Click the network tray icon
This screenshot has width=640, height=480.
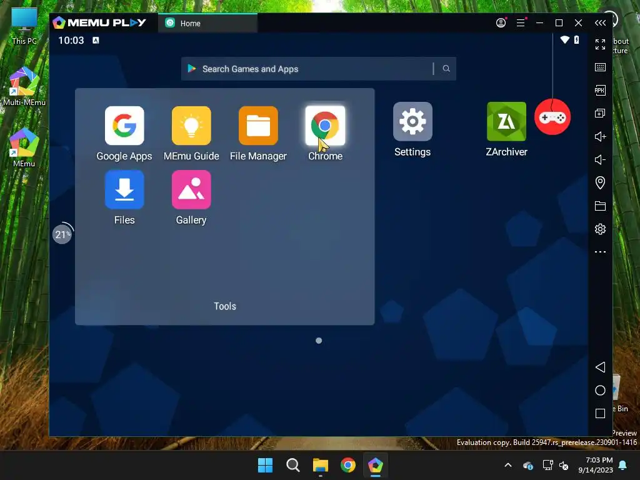coord(547,465)
